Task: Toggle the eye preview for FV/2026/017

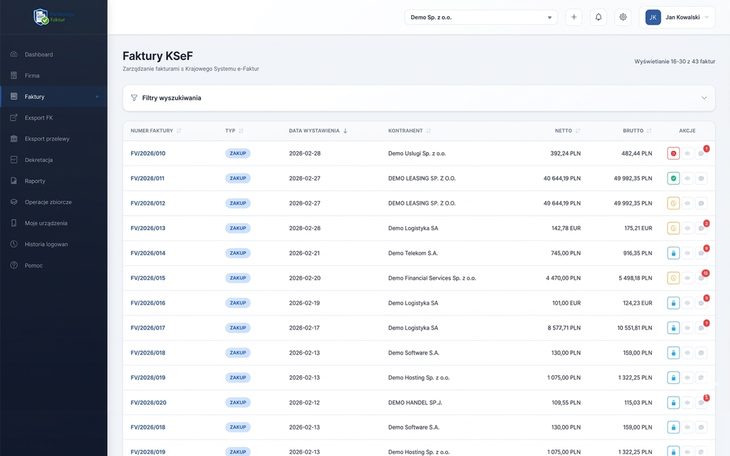Action: click(x=687, y=328)
